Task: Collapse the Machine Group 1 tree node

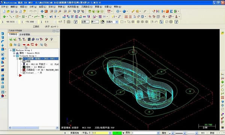Action: tap(11, 50)
